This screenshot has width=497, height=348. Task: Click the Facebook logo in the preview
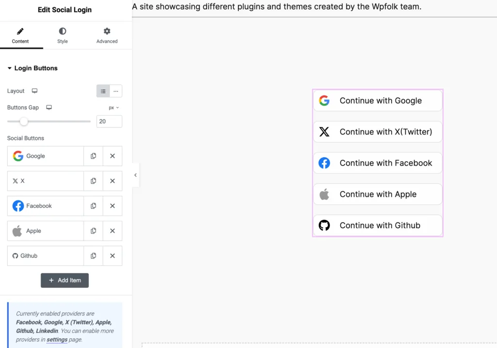point(324,163)
